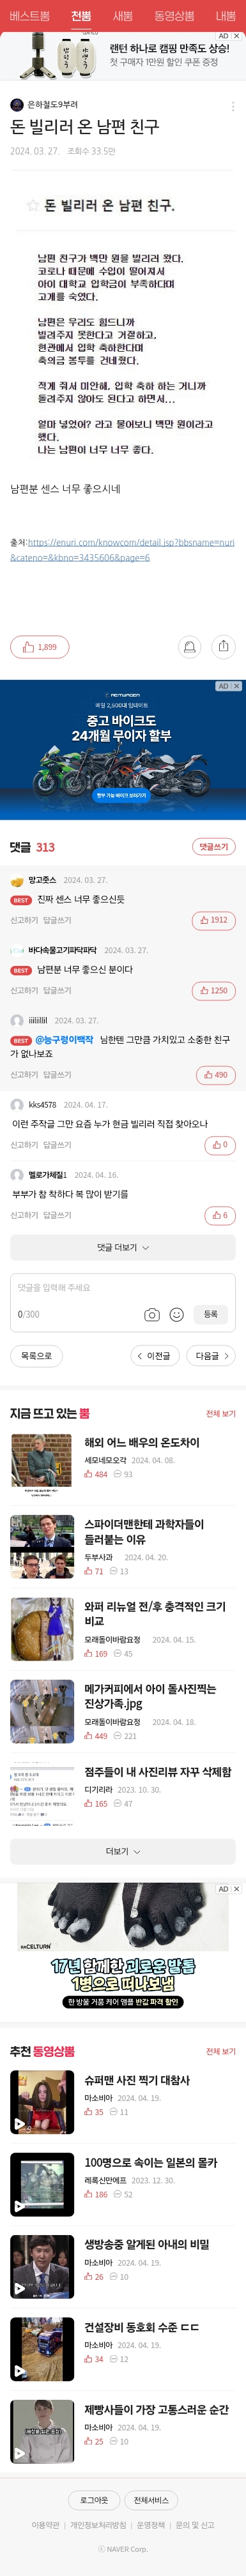Viewport: 246px width, 2576px height.
Task: Expand 댓글 더보기 to load more comments
Action: [123, 1247]
